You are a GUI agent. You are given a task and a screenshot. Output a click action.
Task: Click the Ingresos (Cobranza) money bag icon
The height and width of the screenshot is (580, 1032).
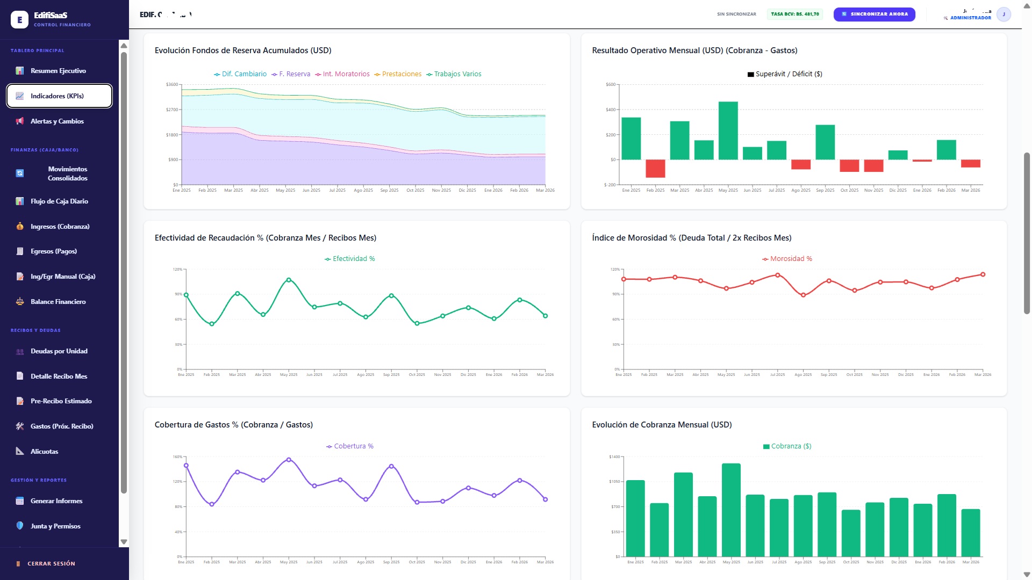[20, 227]
